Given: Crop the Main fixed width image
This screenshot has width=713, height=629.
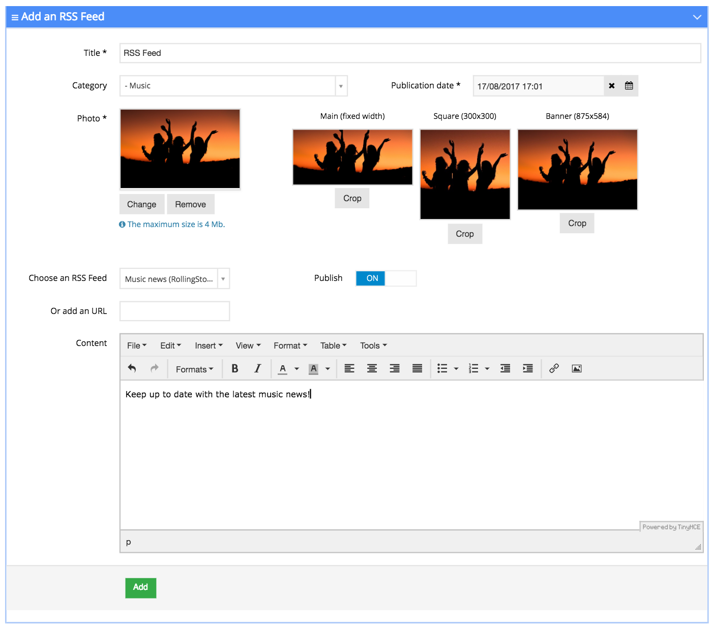Looking at the screenshot, I should tap(352, 198).
